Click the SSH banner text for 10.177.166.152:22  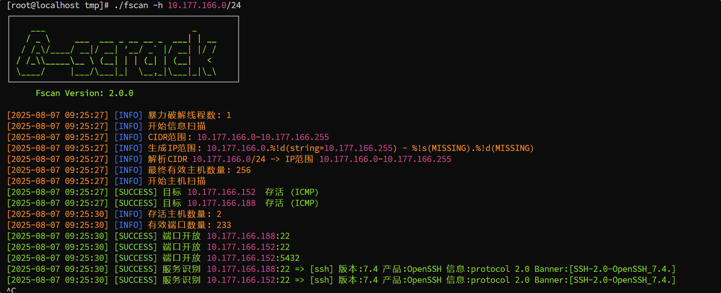[x=605, y=280]
